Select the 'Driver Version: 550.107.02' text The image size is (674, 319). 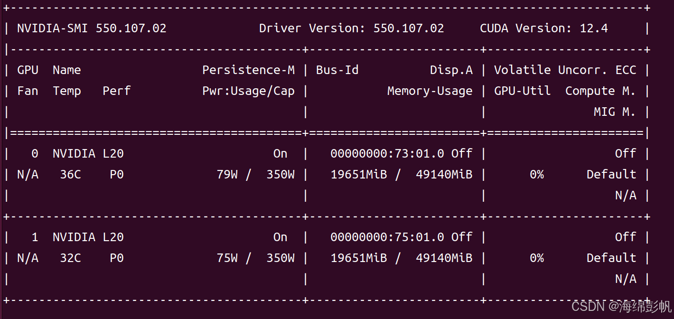[x=352, y=28]
